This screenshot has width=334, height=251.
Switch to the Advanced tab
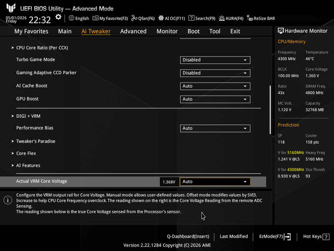pos(133,31)
